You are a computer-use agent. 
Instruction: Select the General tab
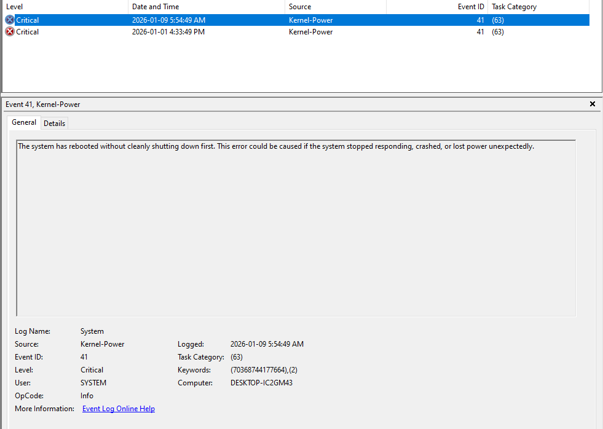point(24,122)
